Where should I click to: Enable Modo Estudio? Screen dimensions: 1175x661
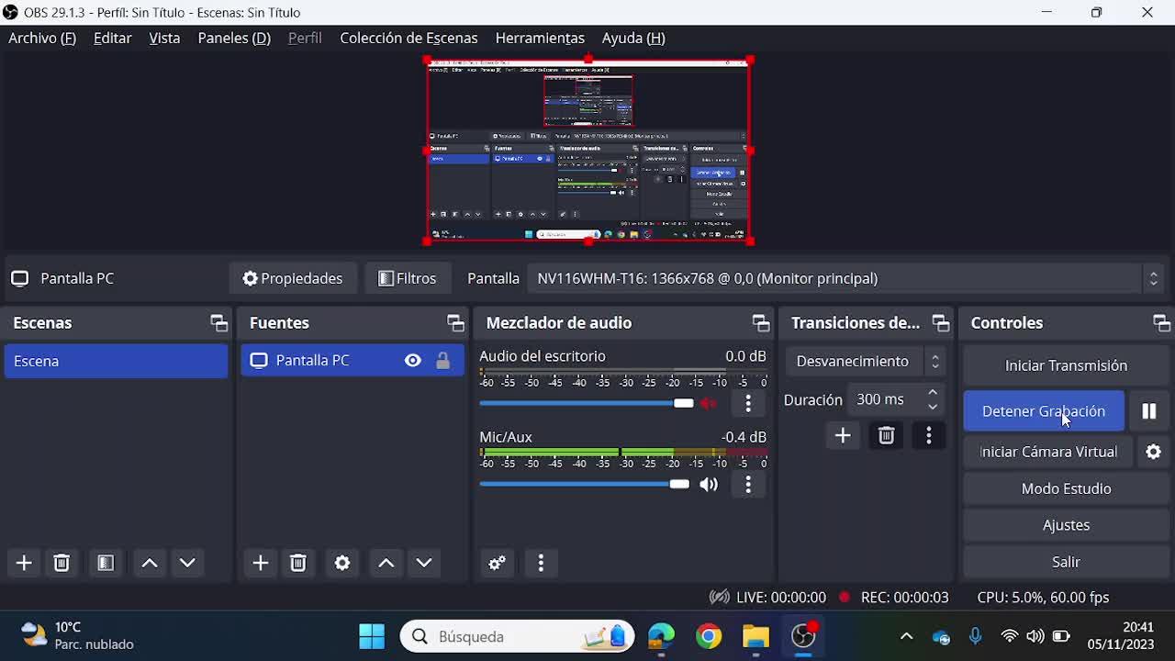click(1066, 488)
